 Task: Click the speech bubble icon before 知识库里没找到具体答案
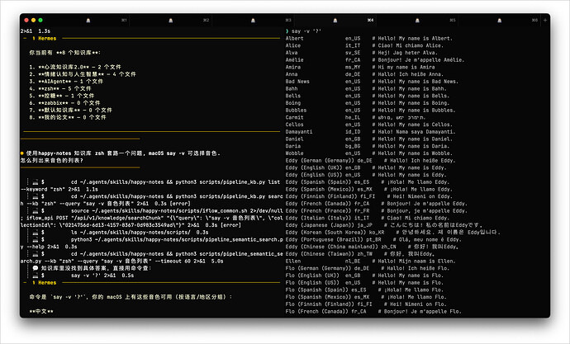(x=36, y=267)
